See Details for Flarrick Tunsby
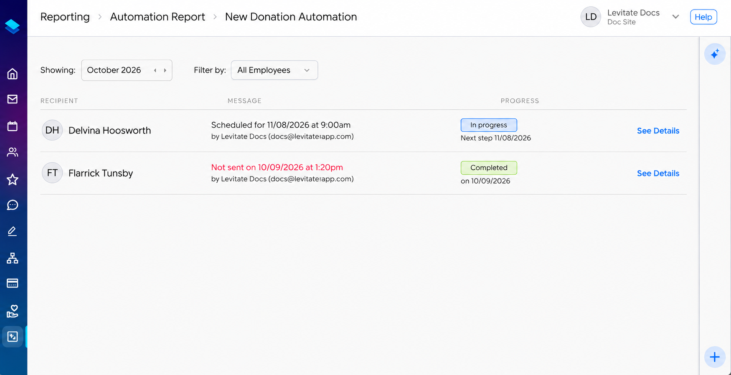The height and width of the screenshot is (375, 731). coord(658,173)
